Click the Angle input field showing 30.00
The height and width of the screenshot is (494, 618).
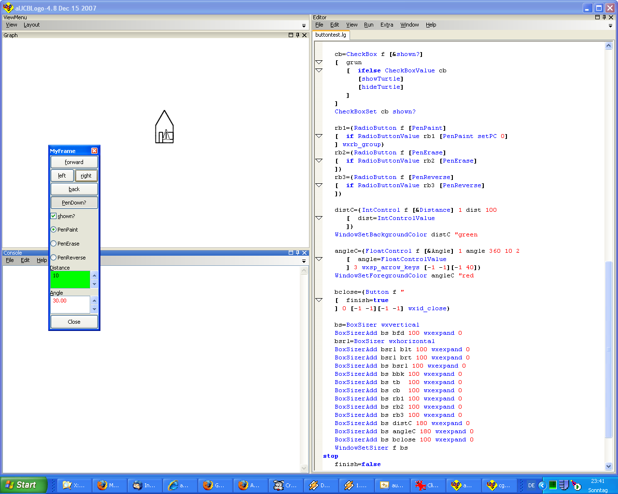tap(70, 305)
